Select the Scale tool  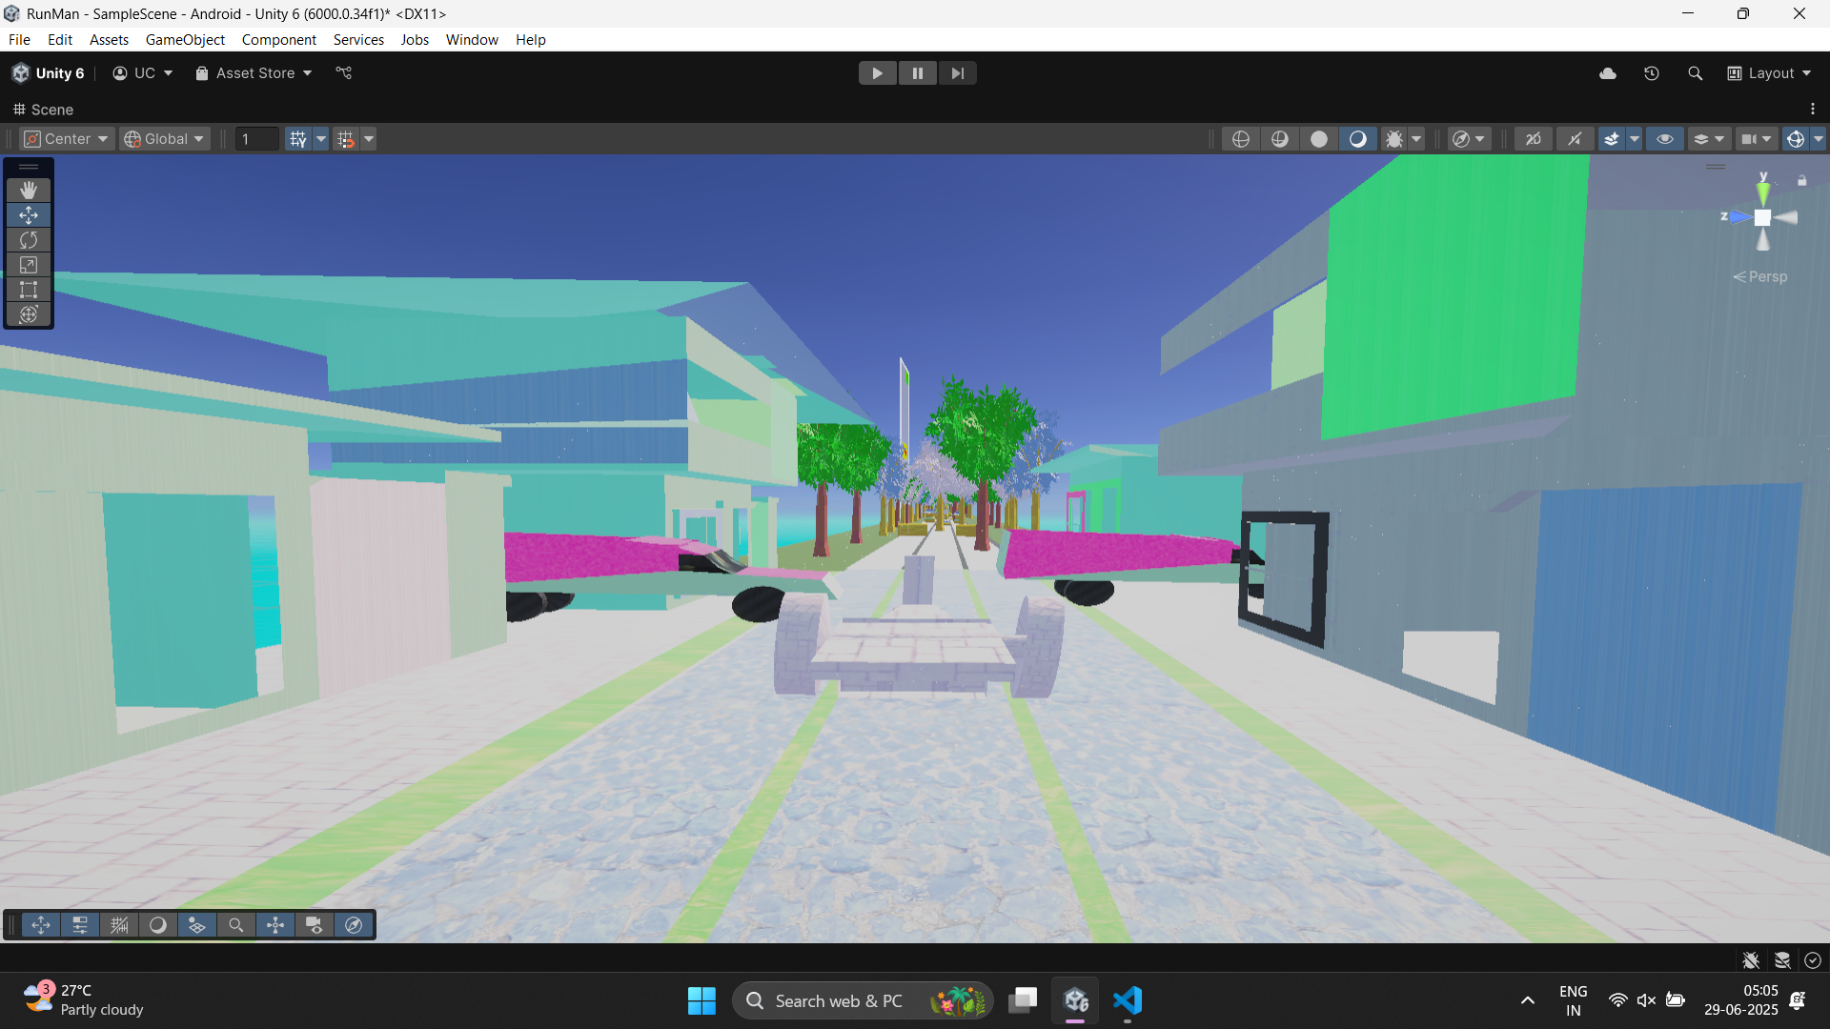(x=29, y=265)
